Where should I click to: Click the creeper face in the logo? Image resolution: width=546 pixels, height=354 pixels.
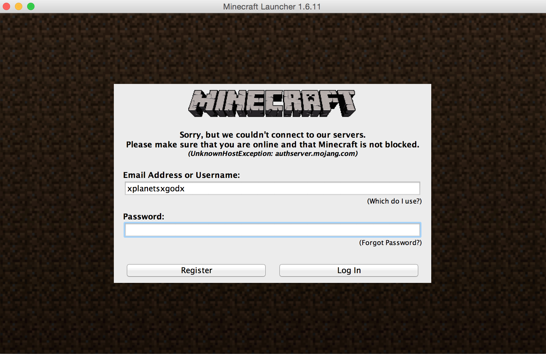point(311,98)
